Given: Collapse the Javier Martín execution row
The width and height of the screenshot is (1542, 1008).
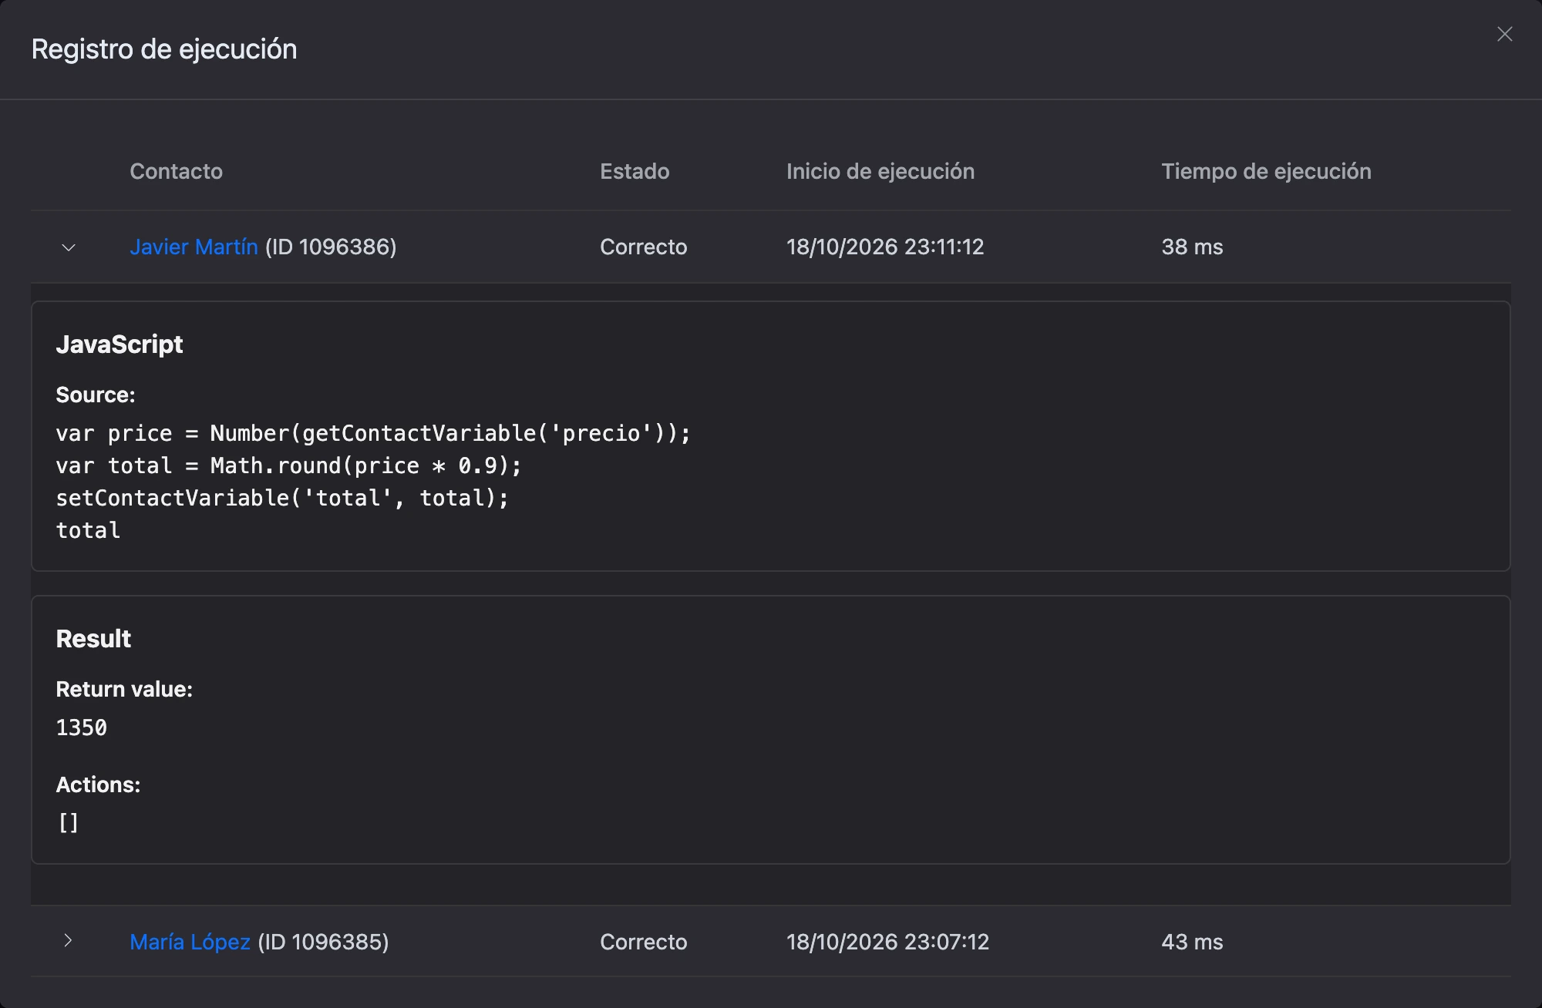Looking at the screenshot, I should (69, 247).
